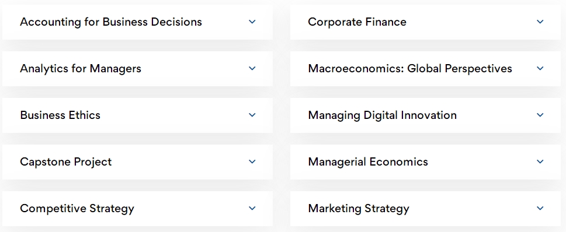This screenshot has height=232, width=566.
Task: Select the Managerial Economics heading text
Action: pos(368,161)
